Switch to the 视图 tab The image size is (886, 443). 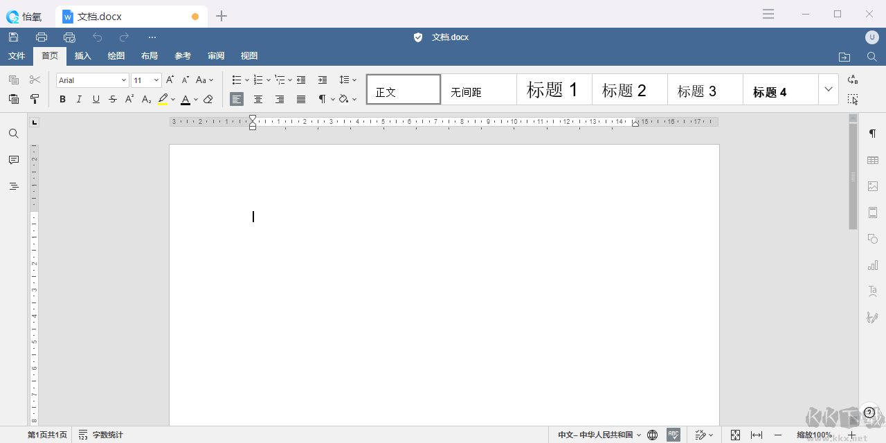pos(249,56)
